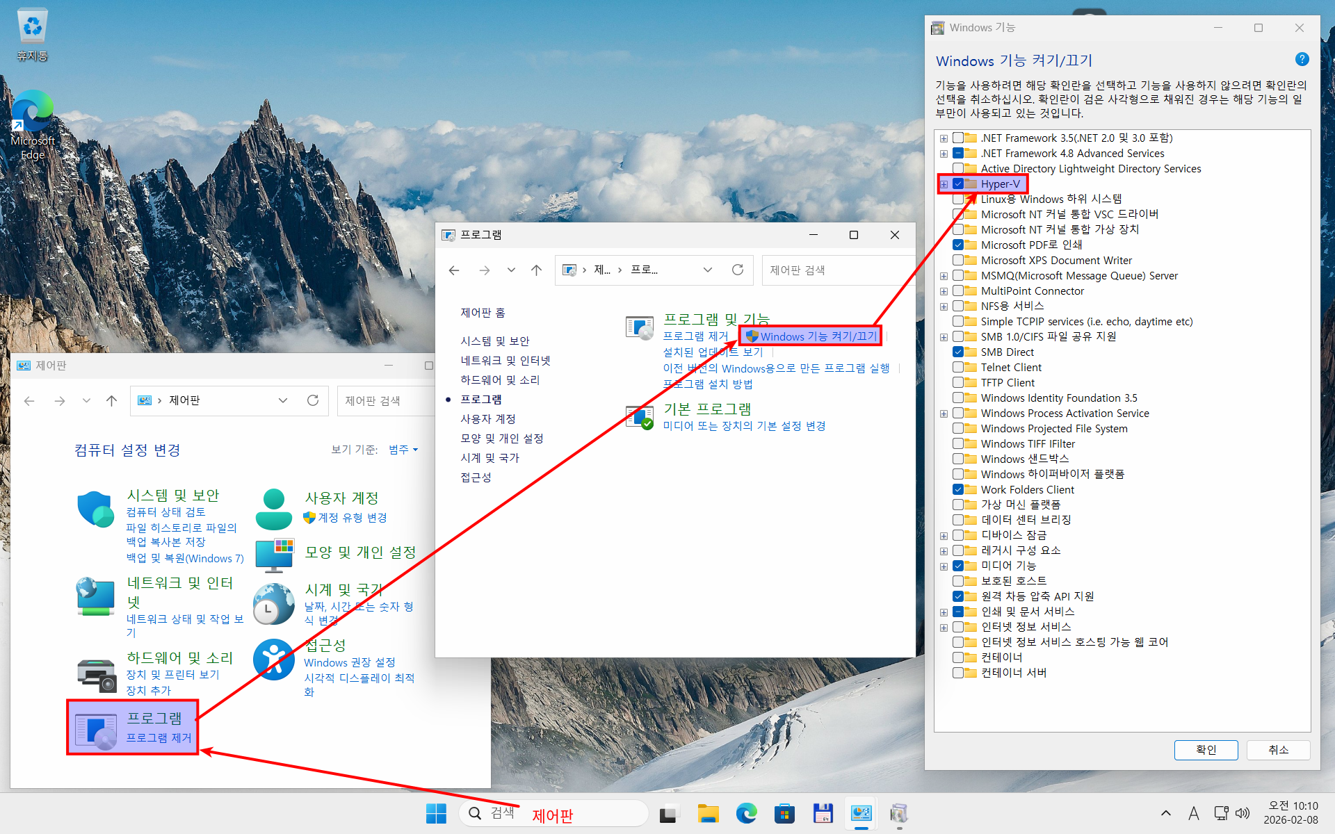Open address dropdown in 제어판 window

[283, 400]
